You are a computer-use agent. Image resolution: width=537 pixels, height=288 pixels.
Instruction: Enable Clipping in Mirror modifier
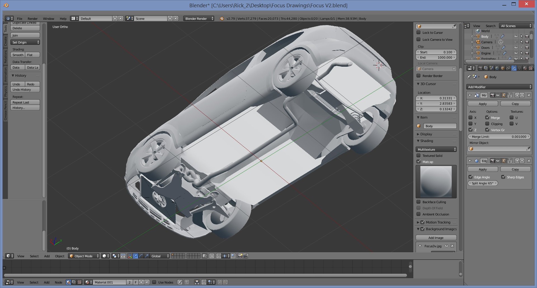(487, 124)
